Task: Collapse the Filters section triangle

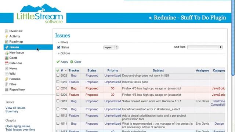Action: (59, 43)
